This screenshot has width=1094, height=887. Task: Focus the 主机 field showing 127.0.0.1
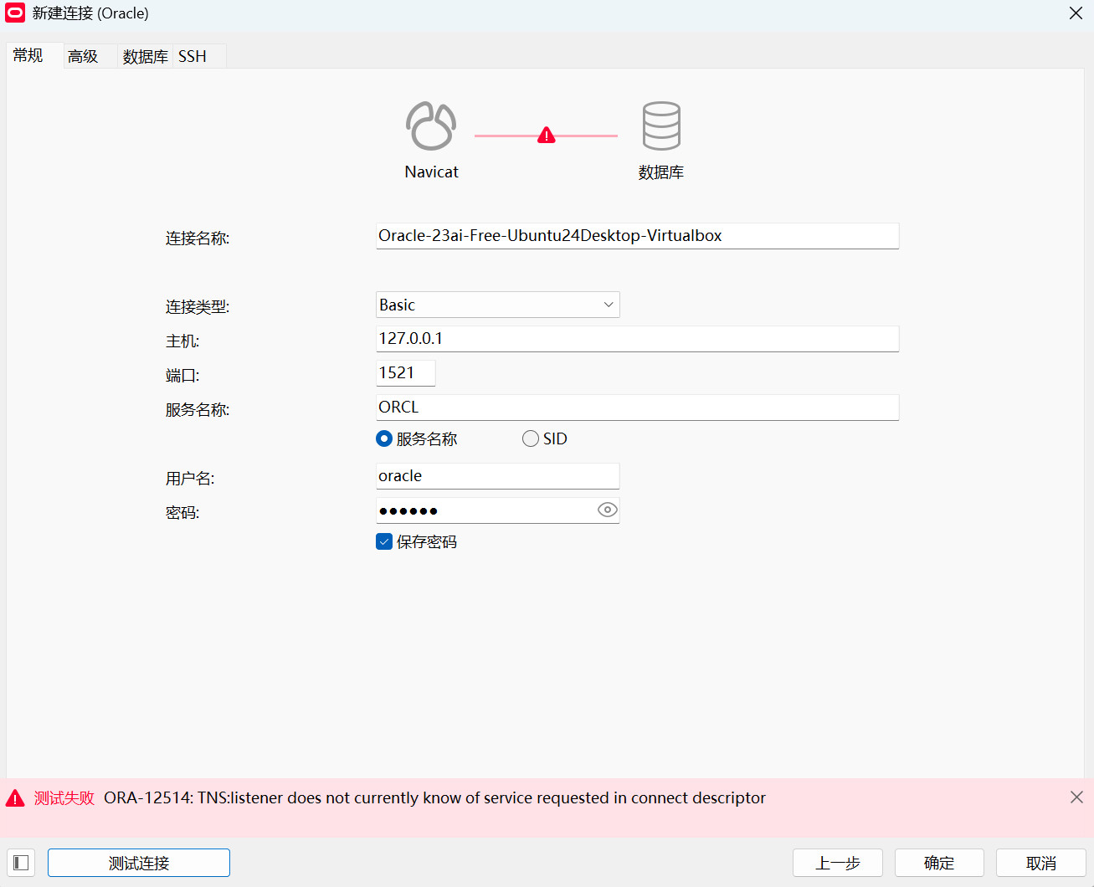tap(638, 339)
